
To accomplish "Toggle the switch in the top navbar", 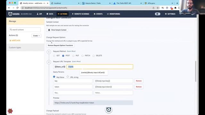I will pyautogui.click(x=158, y=14).
